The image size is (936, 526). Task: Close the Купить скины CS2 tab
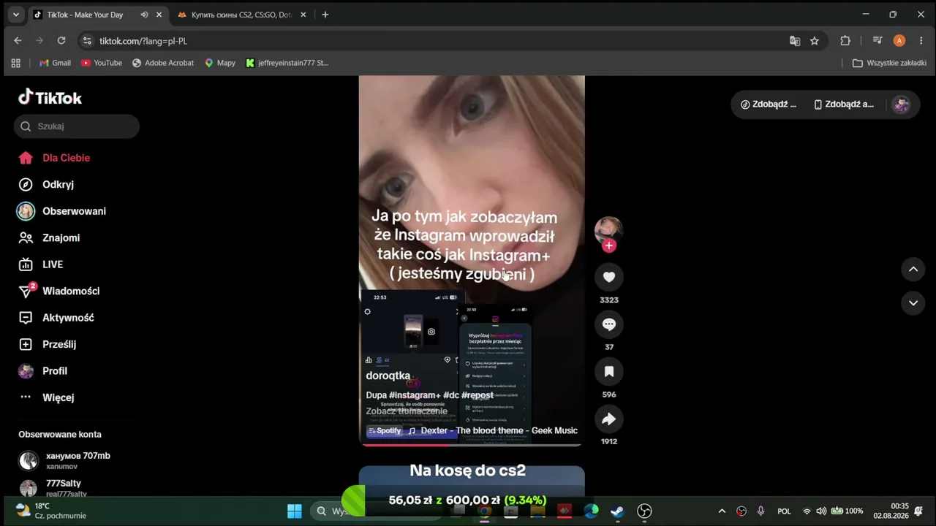pos(303,15)
